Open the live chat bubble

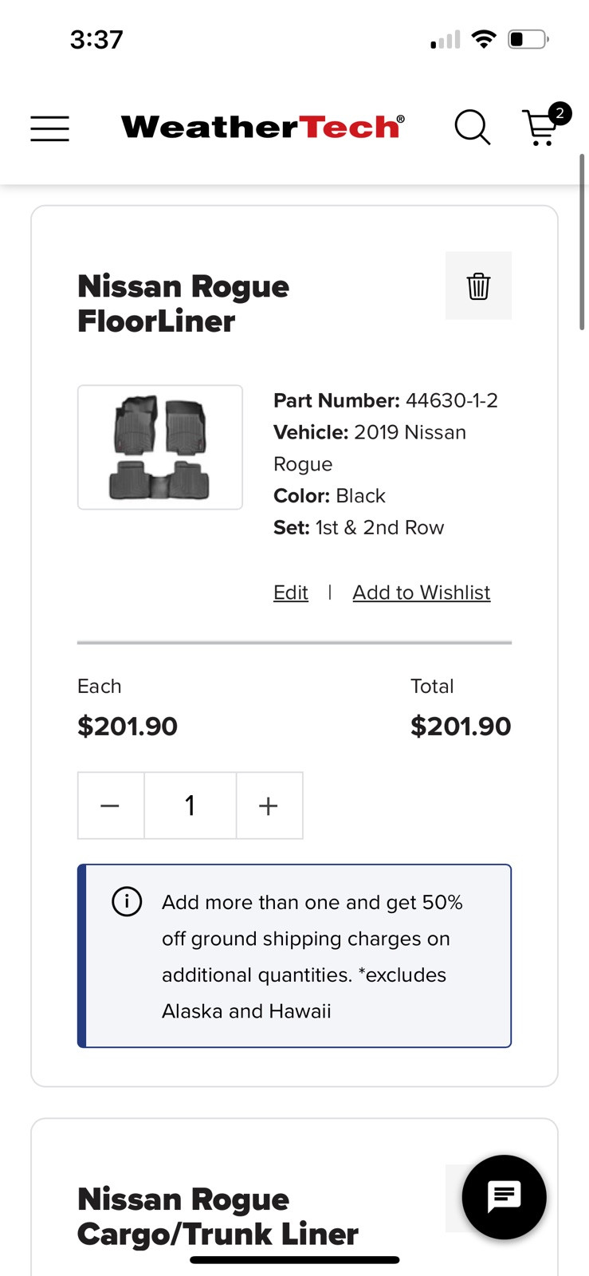click(504, 1197)
